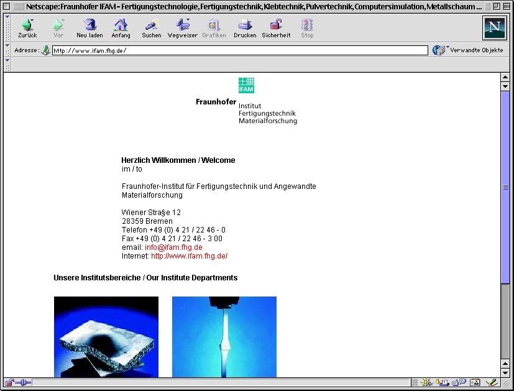Click the window resize grip corner
Screen dimensions: 514x391
pyautogui.click(x=506, y=382)
